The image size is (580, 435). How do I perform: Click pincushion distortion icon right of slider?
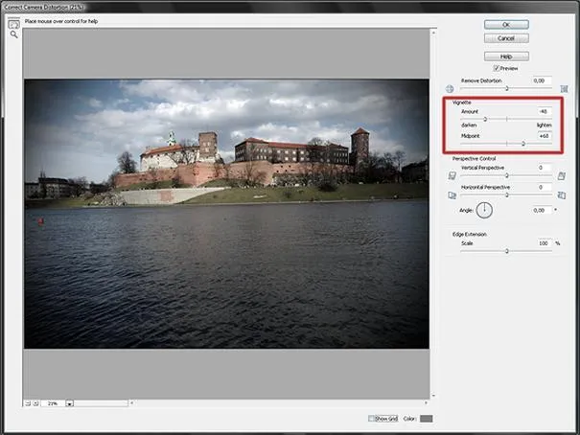click(564, 89)
